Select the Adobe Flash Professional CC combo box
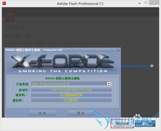This screenshot has width=161, height=131. tap(71, 84)
